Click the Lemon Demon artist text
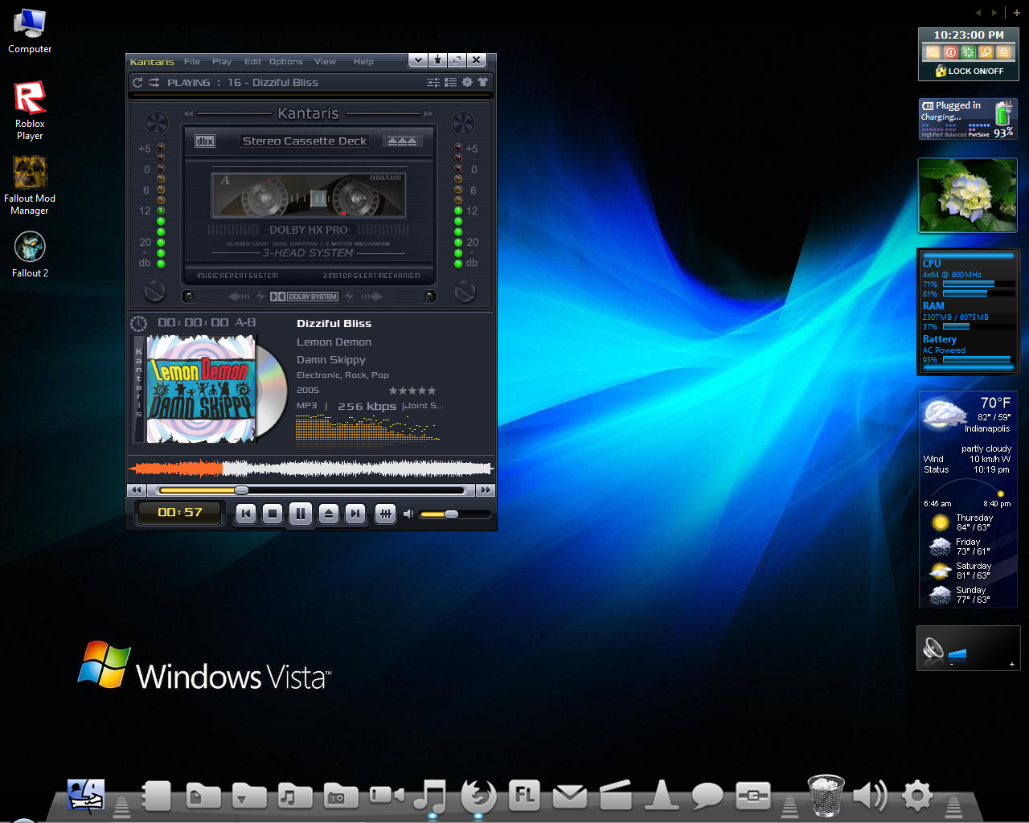Viewport: 1029px width, 823px height. coord(334,342)
